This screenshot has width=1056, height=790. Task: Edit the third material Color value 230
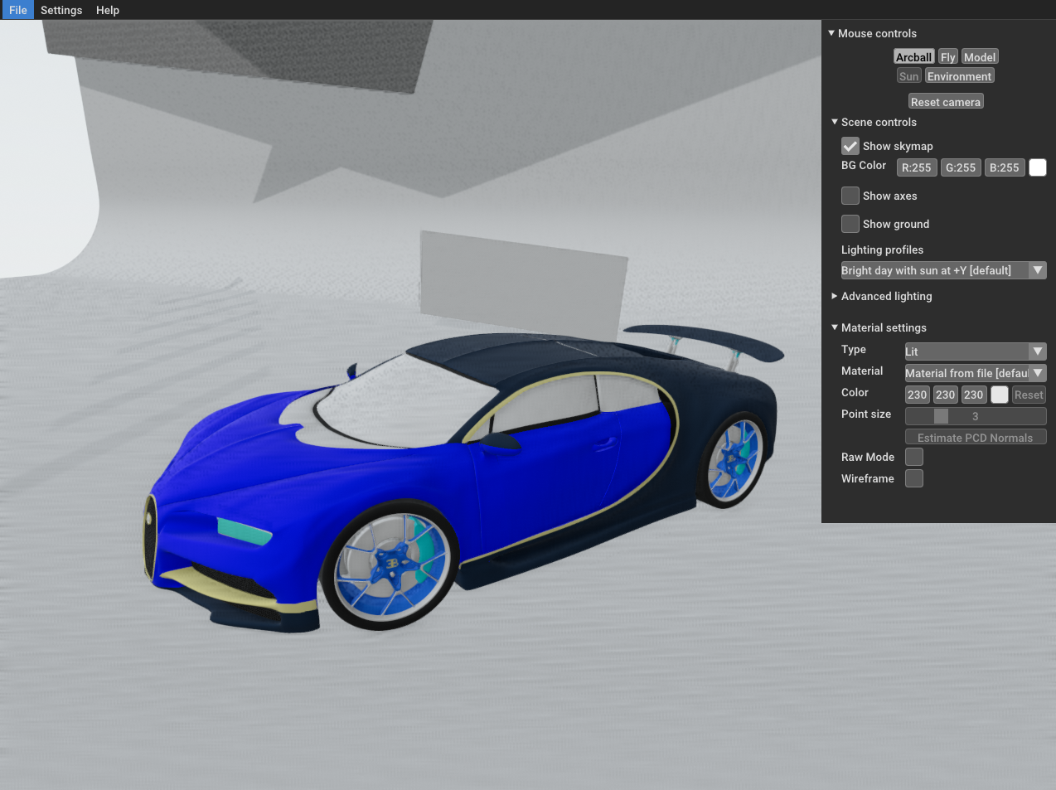pos(974,395)
